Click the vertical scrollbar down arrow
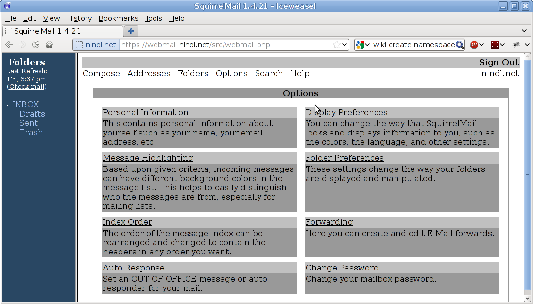The height and width of the screenshot is (304, 533). pyautogui.click(x=528, y=298)
